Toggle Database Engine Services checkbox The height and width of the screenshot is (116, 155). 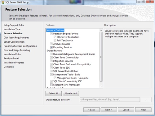click(x=51, y=34)
